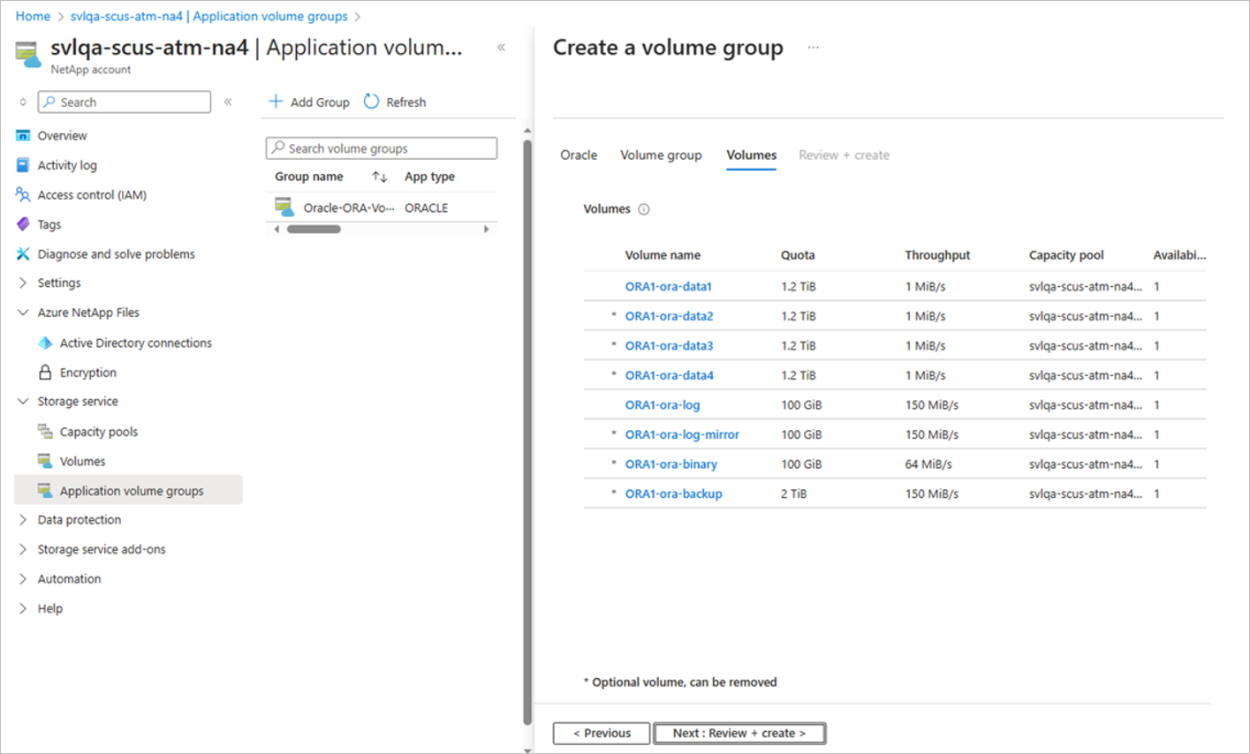Viewport: 1250px width, 754px height.
Task: Switch to the Volume group tab
Action: (661, 155)
